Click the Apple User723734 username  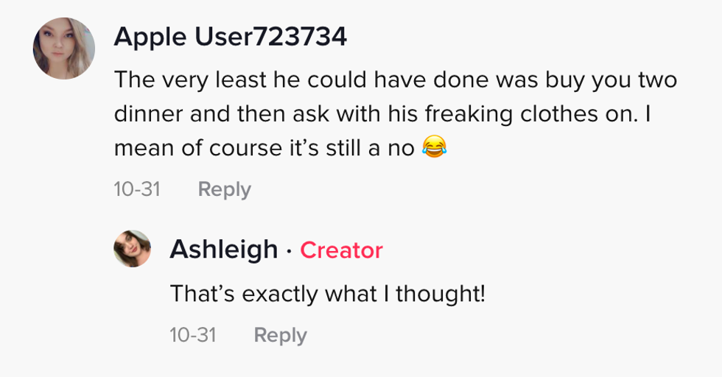coord(230,38)
